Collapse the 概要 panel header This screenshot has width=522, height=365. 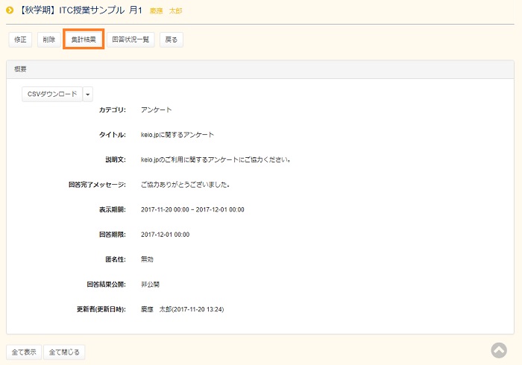coord(260,69)
